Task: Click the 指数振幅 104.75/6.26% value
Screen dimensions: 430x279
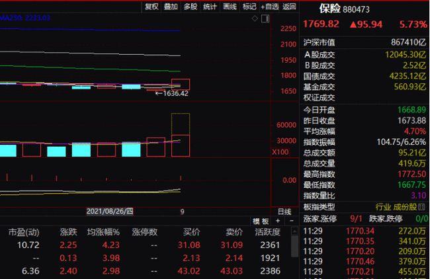Action: pyautogui.click(x=402, y=142)
